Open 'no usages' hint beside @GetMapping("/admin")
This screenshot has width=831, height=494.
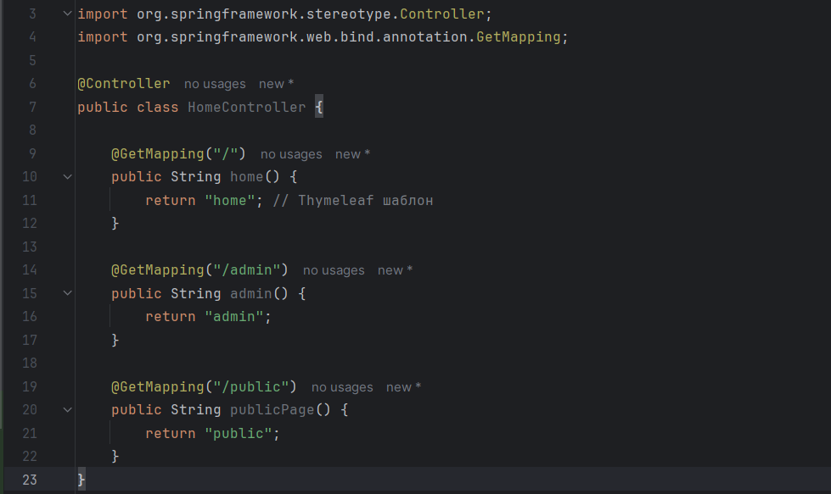(x=334, y=271)
